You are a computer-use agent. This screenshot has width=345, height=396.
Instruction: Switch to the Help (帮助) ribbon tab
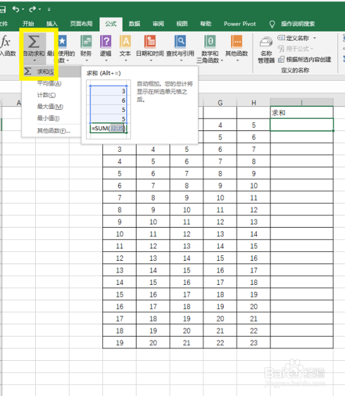click(206, 24)
